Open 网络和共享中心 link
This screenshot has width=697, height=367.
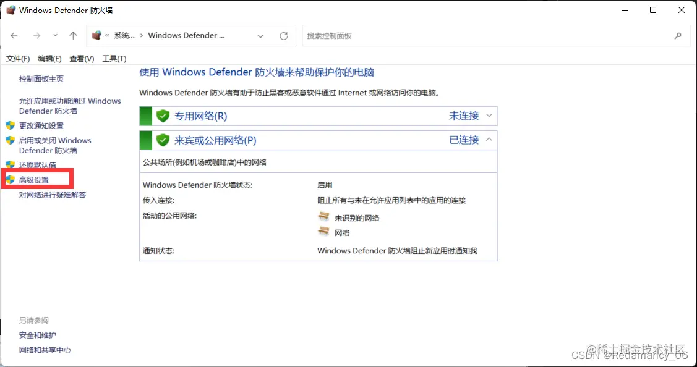coord(45,350)
